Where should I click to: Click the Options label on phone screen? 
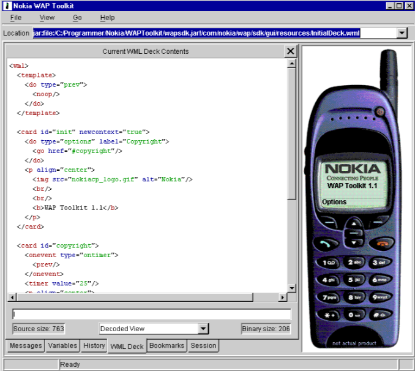click(334, 202)
